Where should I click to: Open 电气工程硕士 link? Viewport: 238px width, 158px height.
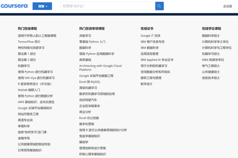tap(211, 66)
